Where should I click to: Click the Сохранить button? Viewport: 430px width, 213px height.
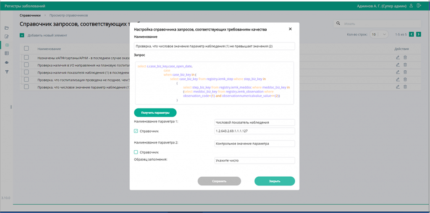(219, 181)
